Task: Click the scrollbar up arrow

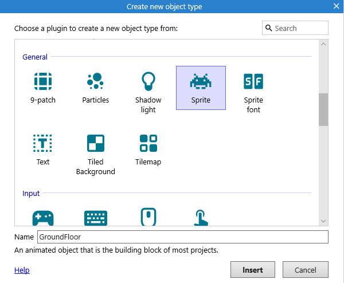Action: (323, 45)
